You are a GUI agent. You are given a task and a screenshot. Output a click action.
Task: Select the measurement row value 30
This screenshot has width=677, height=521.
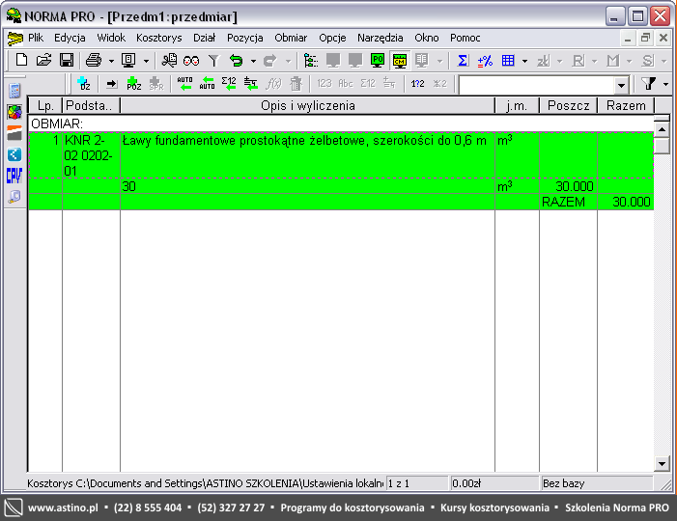coord(307,186)
